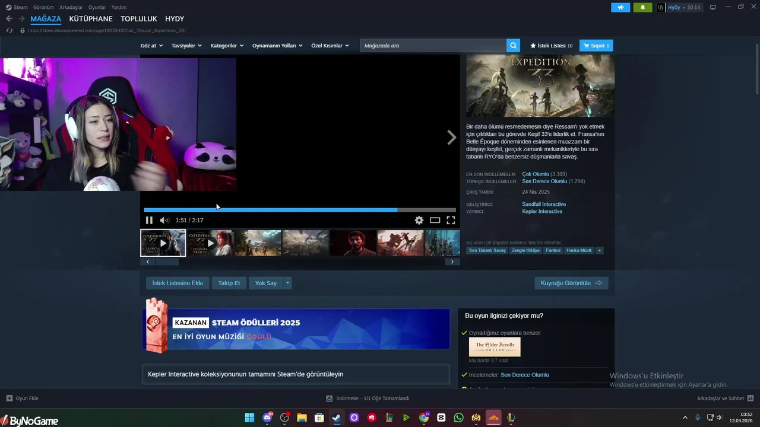Screen dimensions: 760x427
Task: Open the Görünüm menu
Action: tap(43, 7)
